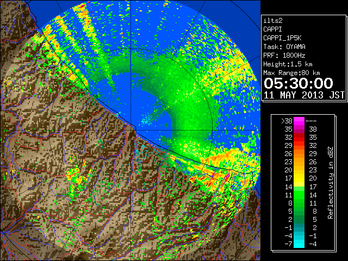The width and height of the screenshot is (348, 261).
Task: Click the magenta high-reflectivity cell near southeast coast
Action: pos(227,177)
